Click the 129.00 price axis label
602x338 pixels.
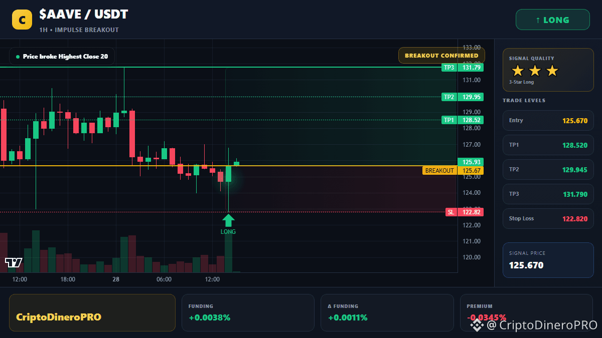(x=472, y=112)
